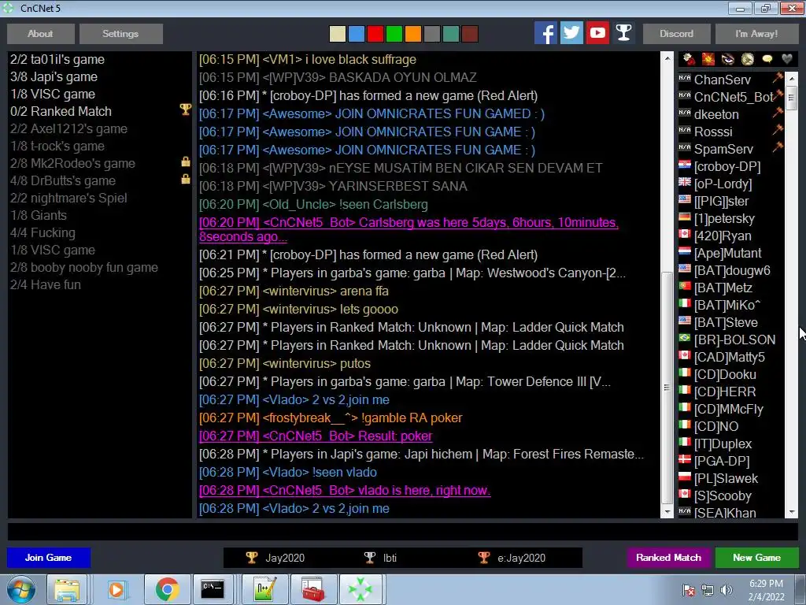Click the chat scrollbar up arrow
The width and height of the screenshot is (806, 605).
pos(667,58)
